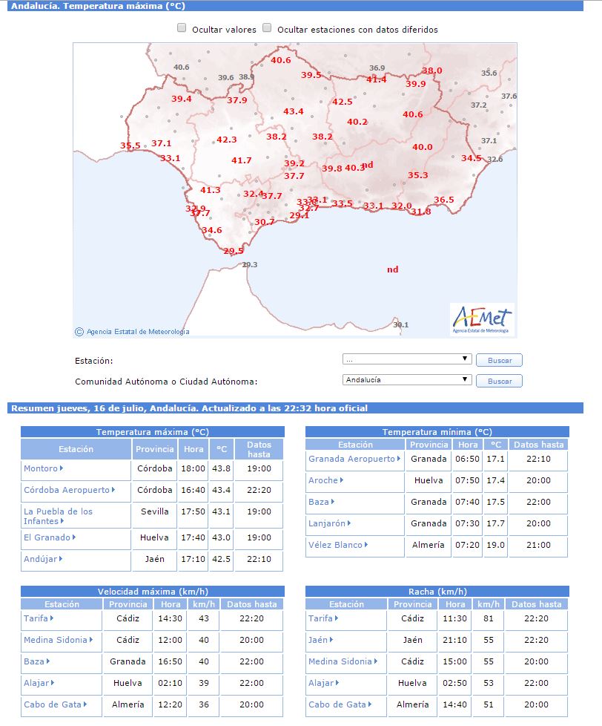
Task: Open the Comunidad Autónoma dropdown showing Andalucía
Action: (x=407, y=379)
